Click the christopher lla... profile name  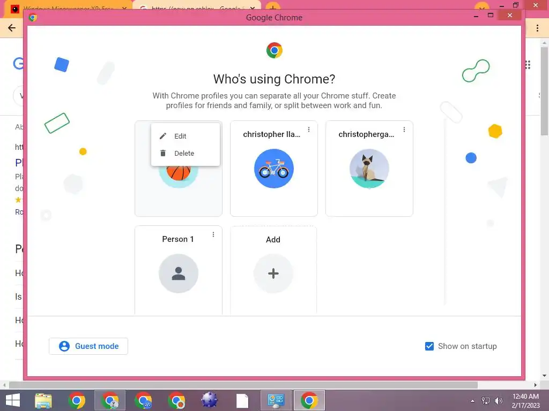pyautogui.click(x=271, y=134)
